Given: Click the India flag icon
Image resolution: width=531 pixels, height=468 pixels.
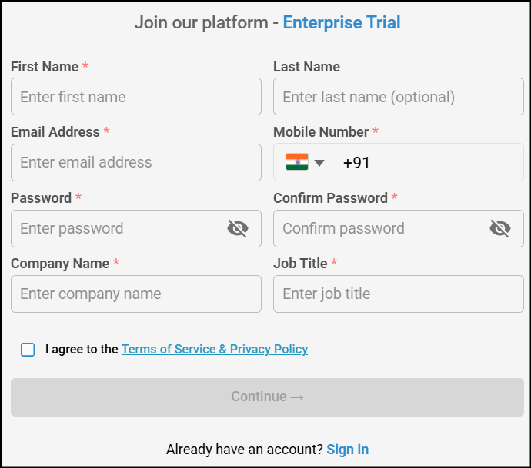Looking at the screenshot, I should point(296,162).
